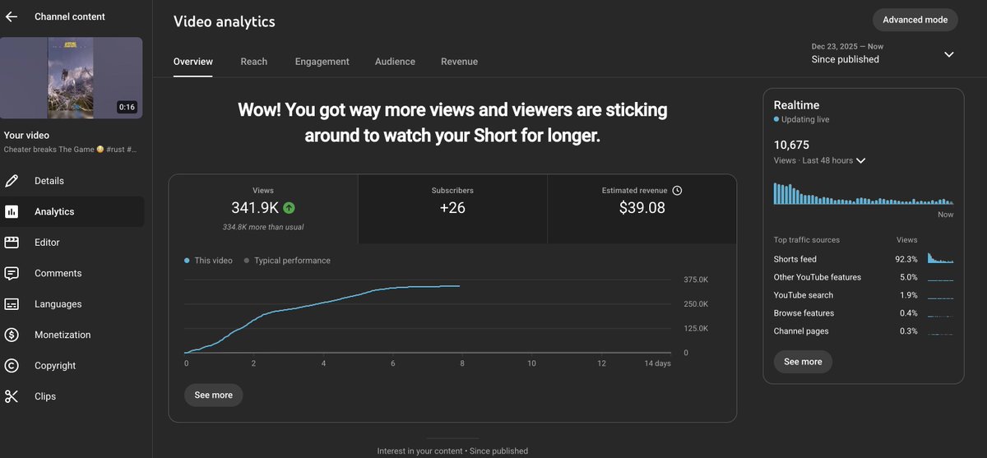Click the 334.8K more than usual text
The image size is (987, 458).
click(263, 227)
